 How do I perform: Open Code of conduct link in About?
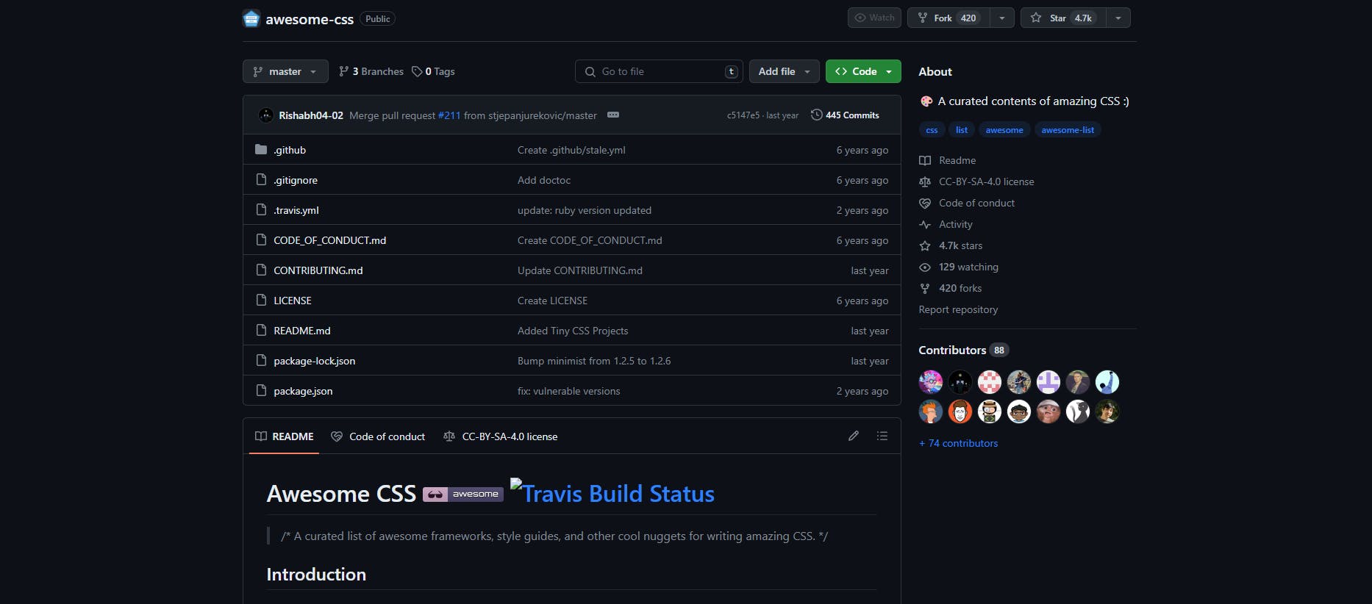967,203
